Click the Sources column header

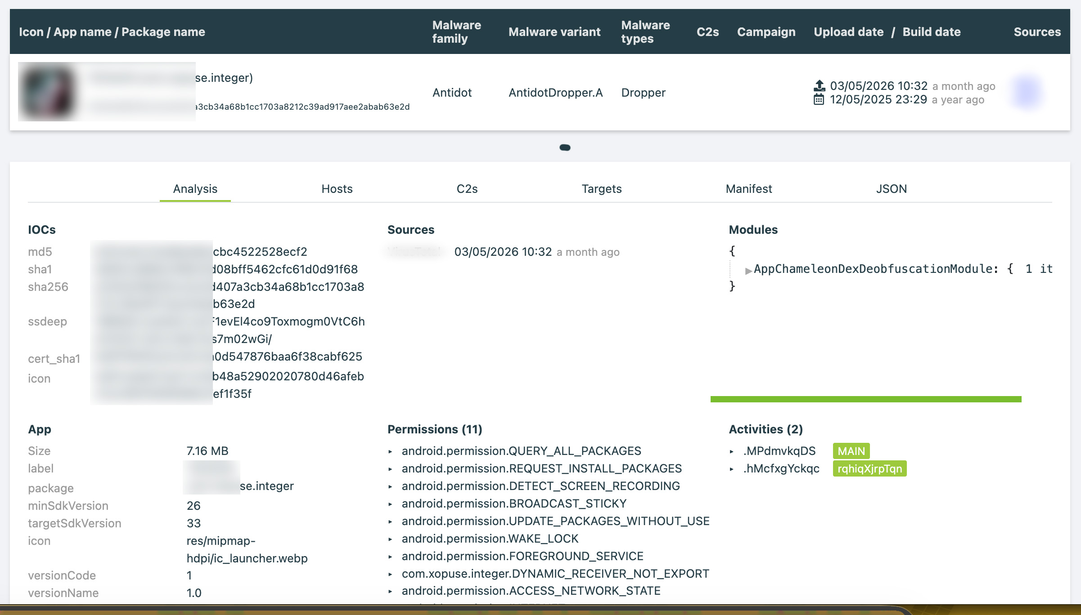click(x=1037, y=32)
